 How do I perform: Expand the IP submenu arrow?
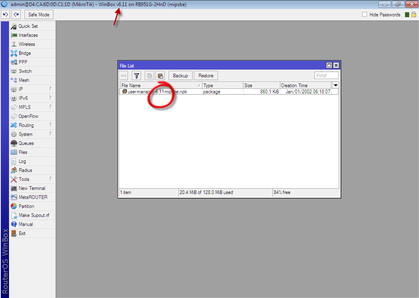(x=51, y=88)
